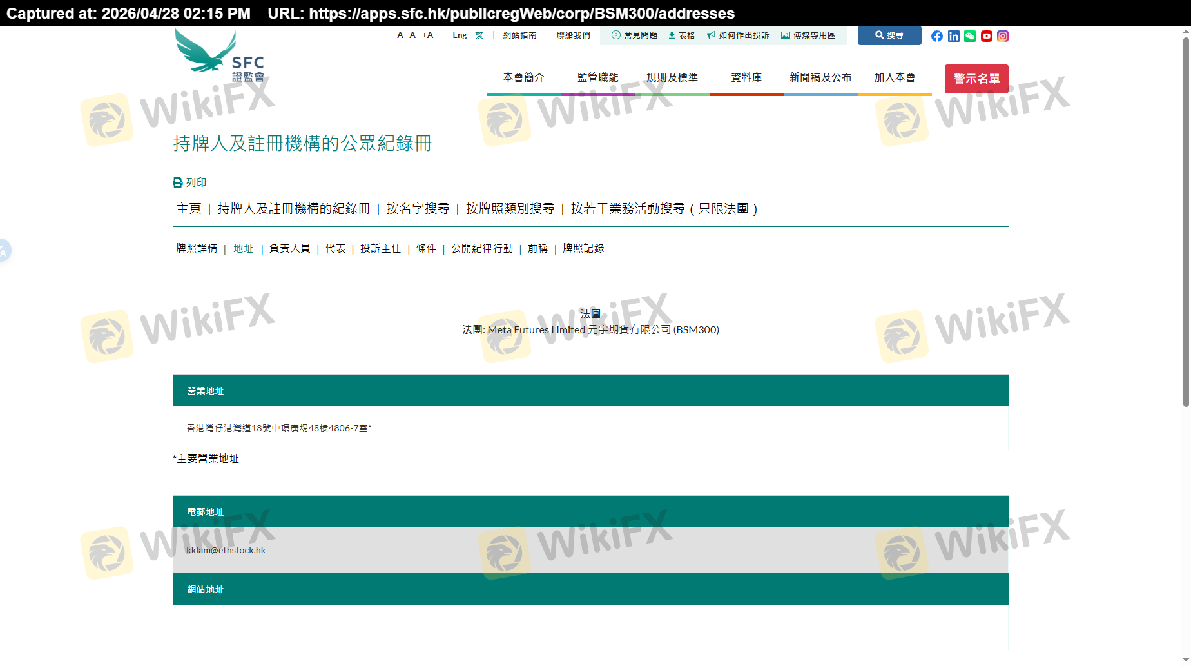Open the SFC LinkedIn icon

tap(954, 36)
